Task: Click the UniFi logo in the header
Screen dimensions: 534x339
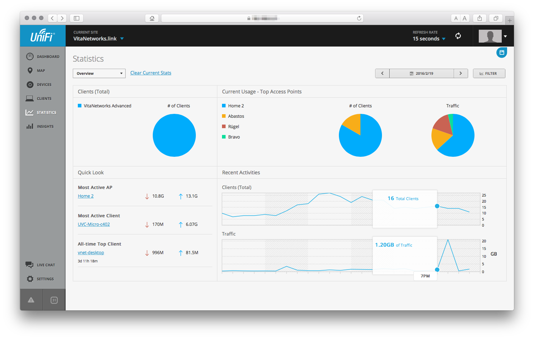Action: pos(42,36)
